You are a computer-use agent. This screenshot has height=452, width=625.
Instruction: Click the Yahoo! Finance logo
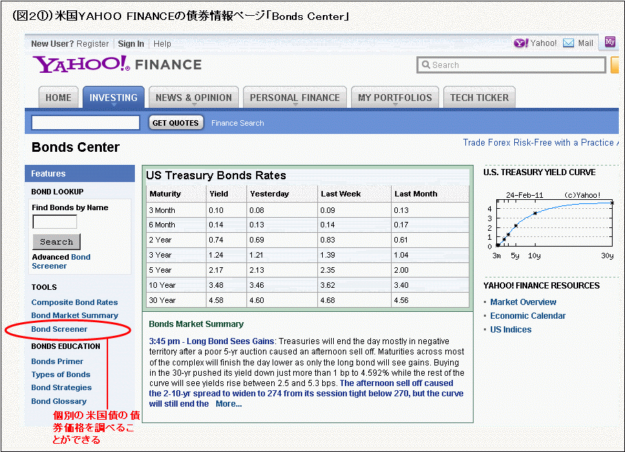(117, 64)
